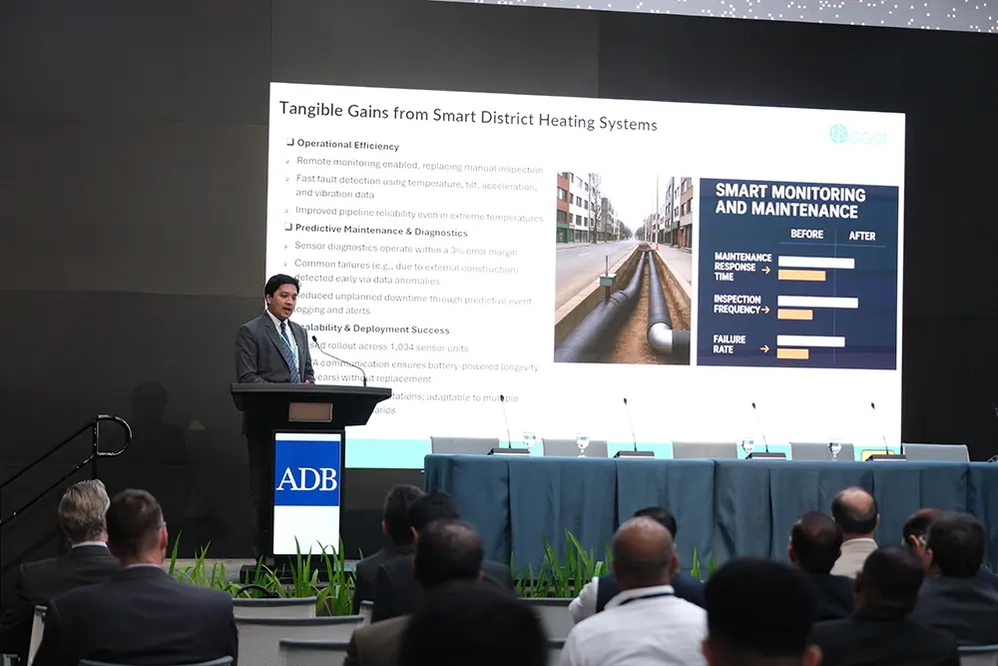Click the 'ensures battery-powered longevity' line
The image size is (998, 666).
[x=465, y=365]
